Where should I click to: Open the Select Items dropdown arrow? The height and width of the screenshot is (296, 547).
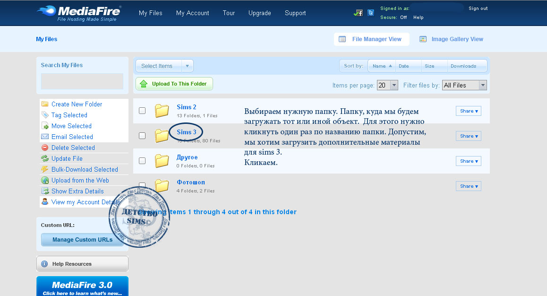(x=188, y=66)
